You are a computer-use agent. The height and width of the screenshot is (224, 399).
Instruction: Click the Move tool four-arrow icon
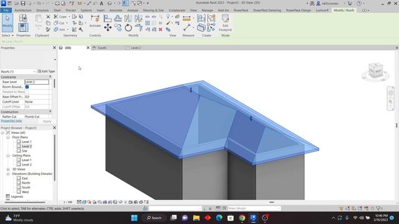(108, 27)
